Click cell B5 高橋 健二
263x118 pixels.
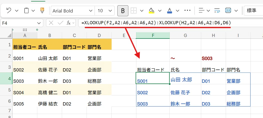click(x=50, y=90)
